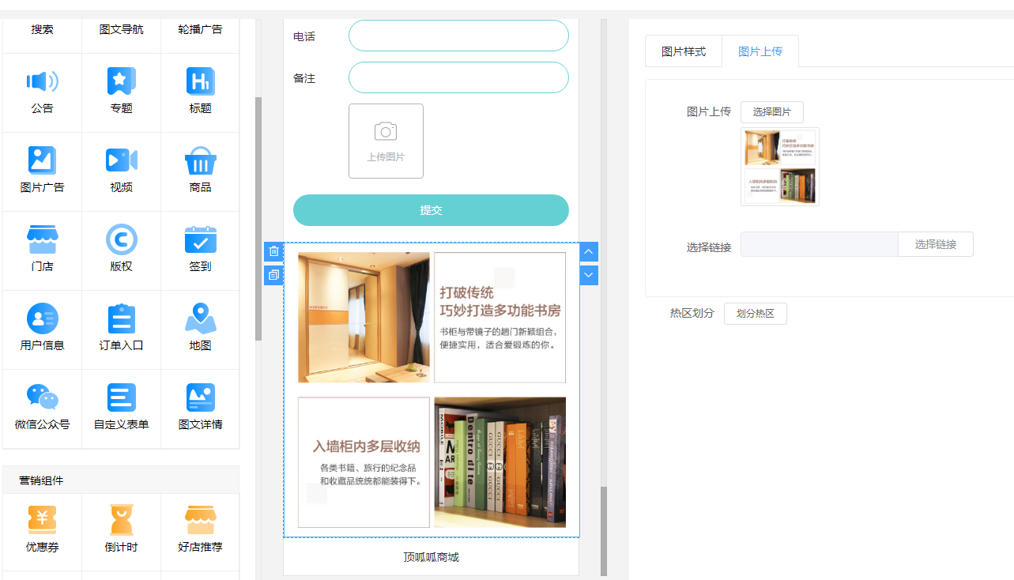Switch to the 图片样式 tab

(683, 51)
